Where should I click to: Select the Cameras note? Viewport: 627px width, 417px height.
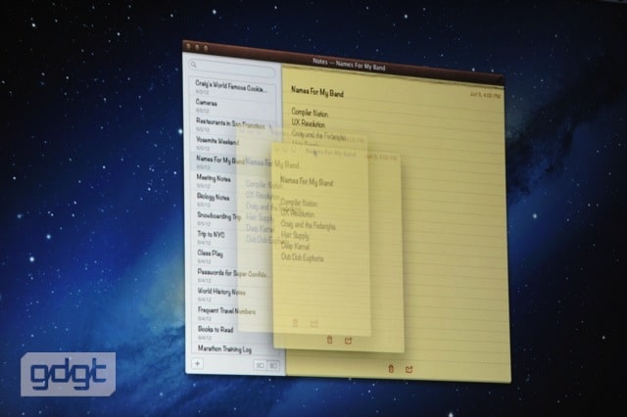point(208,103)
